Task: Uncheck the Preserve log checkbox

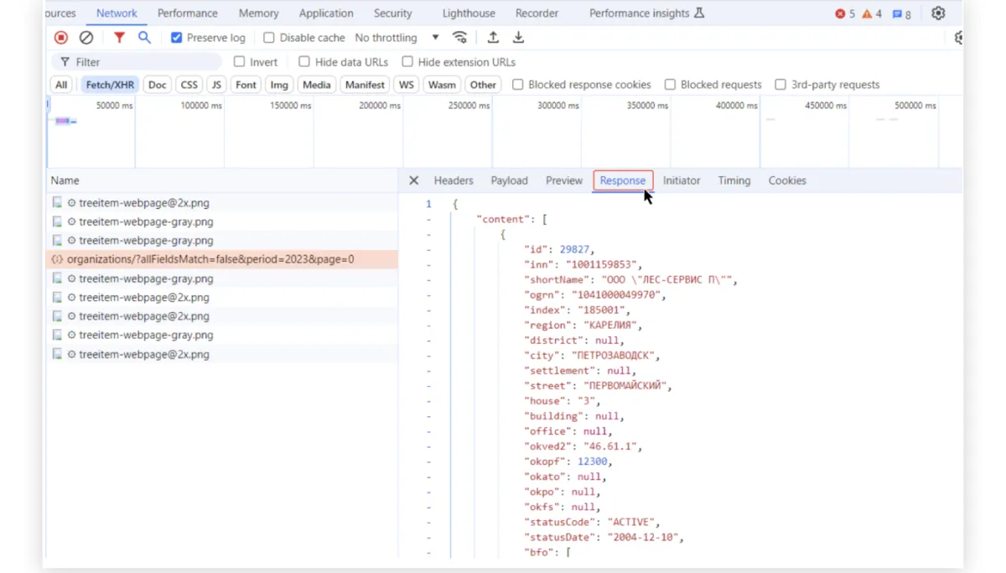Action: (176, 38)
